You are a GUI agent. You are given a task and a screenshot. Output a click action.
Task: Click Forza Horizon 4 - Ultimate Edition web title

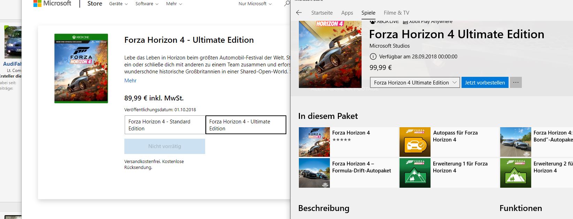(189, 40)
